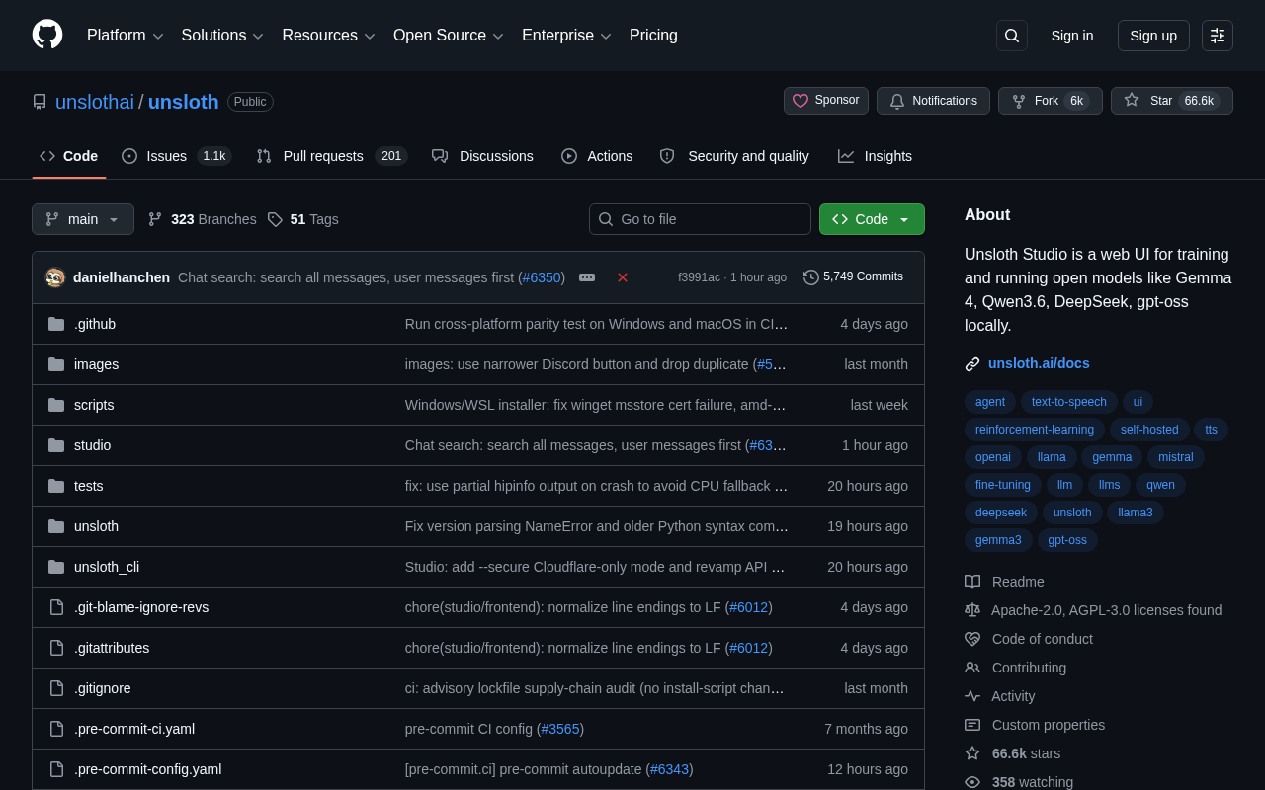The height and width of the screenshot is (790, 1265).
Task: Expand the Open Source menu
Action: 449,36
